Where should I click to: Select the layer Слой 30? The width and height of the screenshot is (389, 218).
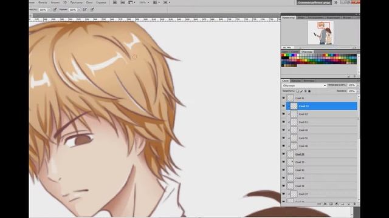(x=322, y=162)
